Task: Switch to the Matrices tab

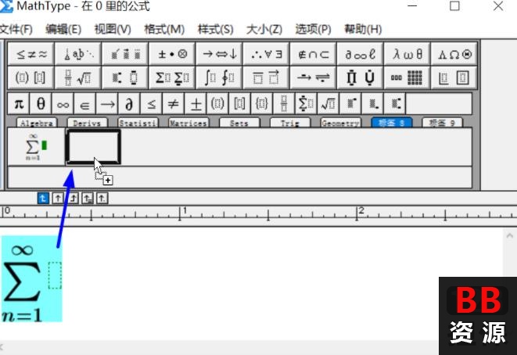Action: [188, 123]
